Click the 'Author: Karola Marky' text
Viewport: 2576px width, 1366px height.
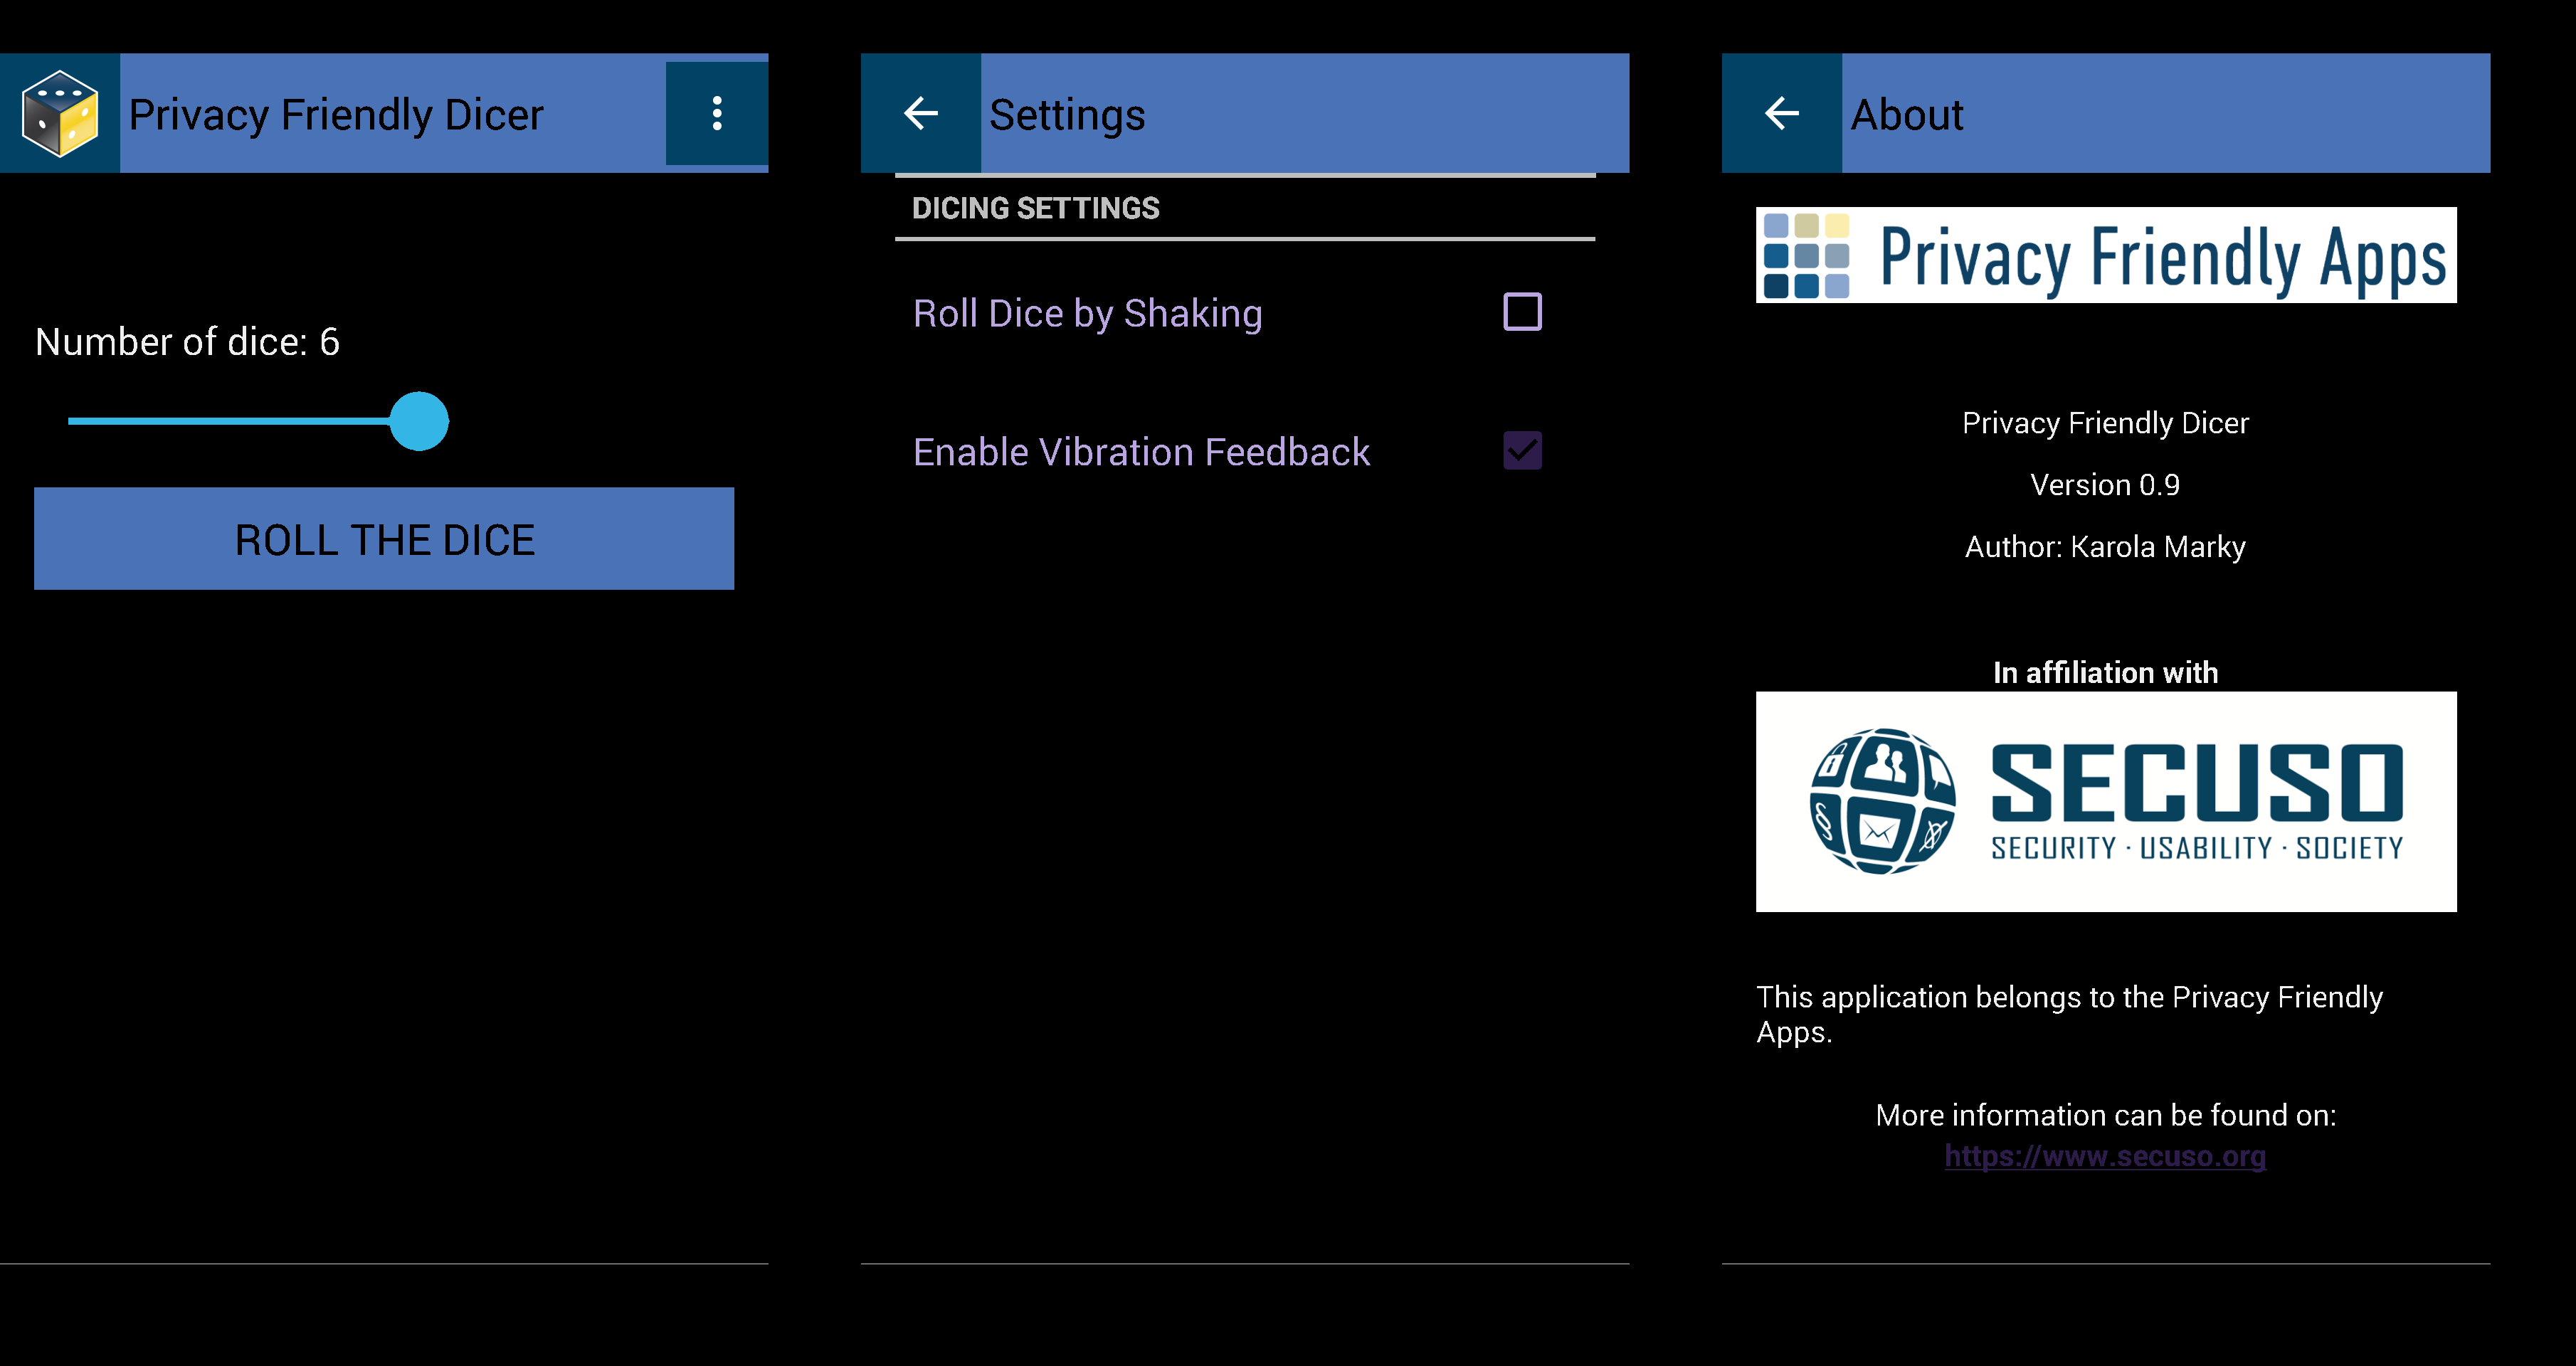[2105, 547]
